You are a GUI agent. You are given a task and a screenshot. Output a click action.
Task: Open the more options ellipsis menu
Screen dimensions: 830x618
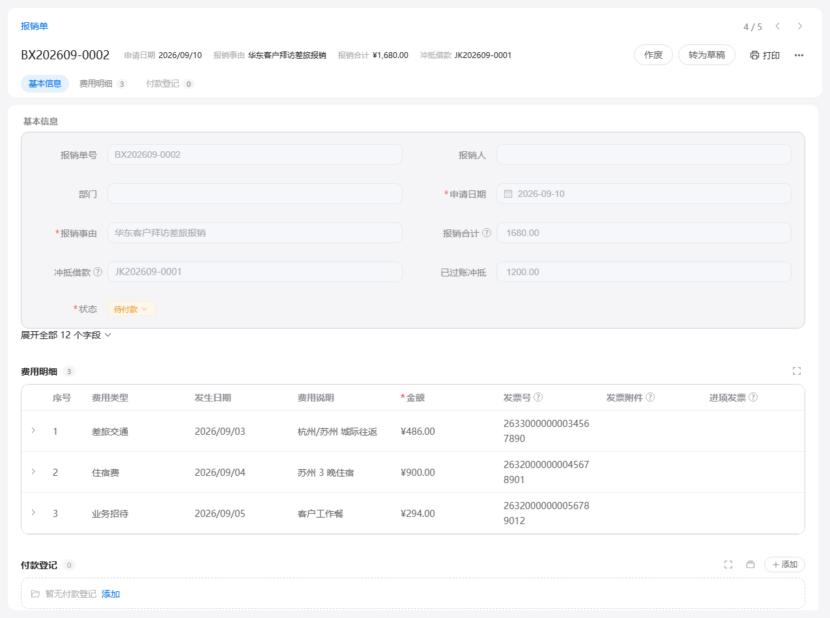point(799,55)
